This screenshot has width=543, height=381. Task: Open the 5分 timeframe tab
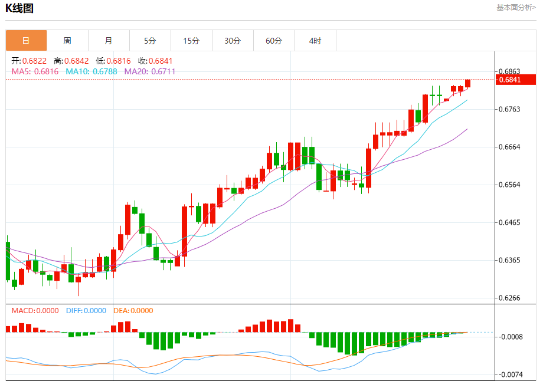point(150,41)
